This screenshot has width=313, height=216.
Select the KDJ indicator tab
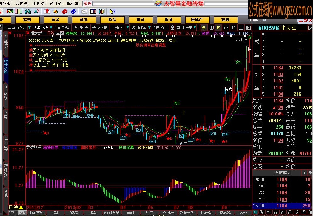tap(55, 213)
